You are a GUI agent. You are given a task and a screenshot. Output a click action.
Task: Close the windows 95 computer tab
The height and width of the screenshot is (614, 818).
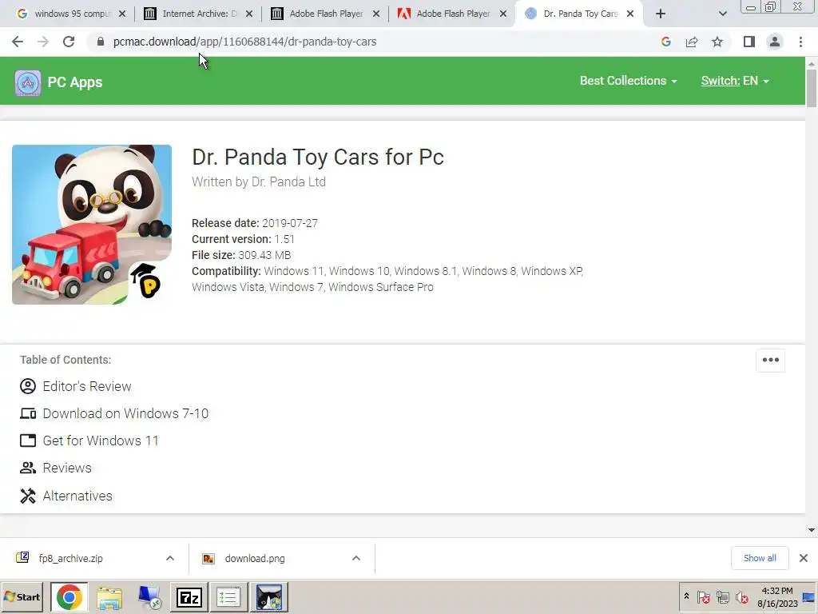(x=122, y=14)
